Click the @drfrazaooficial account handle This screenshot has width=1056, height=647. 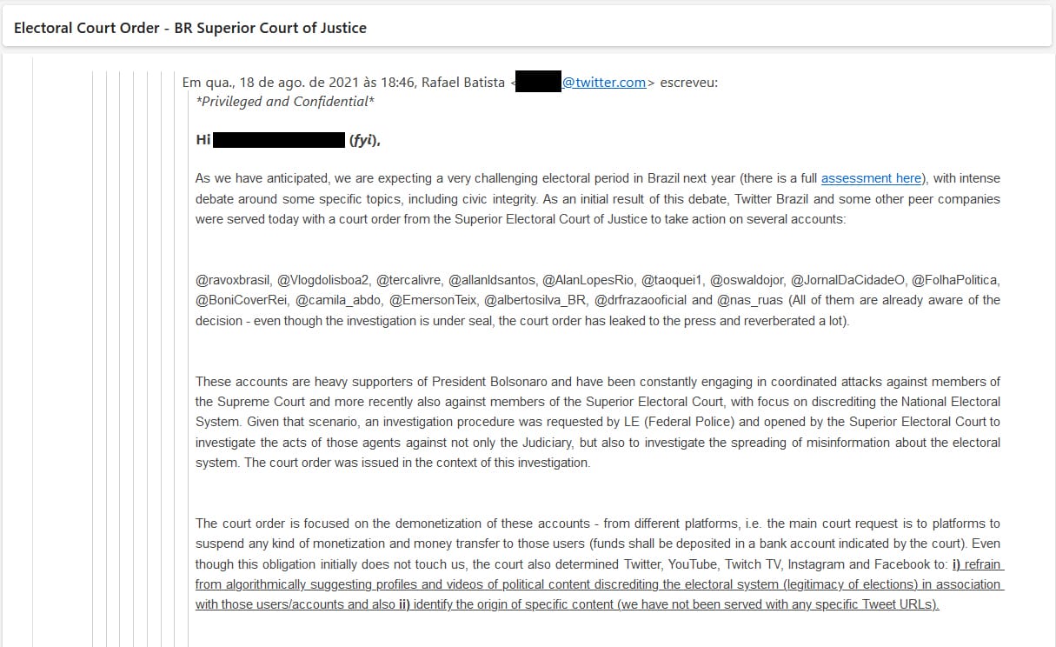coord(641,300)
